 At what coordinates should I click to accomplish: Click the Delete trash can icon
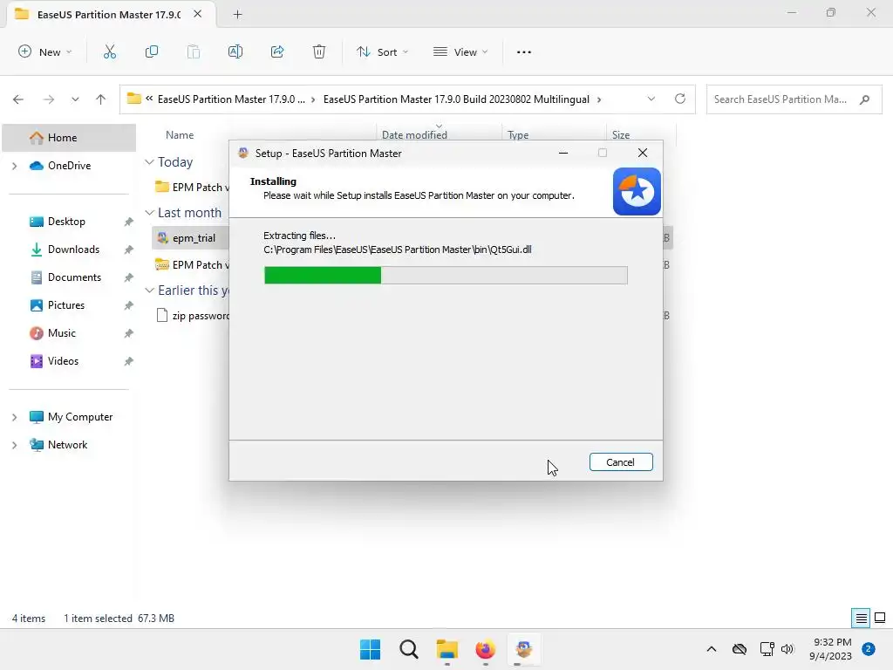(319, 51)
